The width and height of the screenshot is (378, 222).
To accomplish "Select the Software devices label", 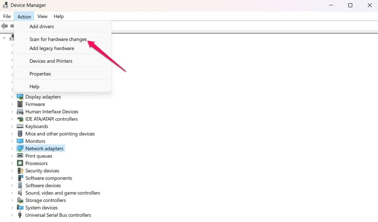I will pos(43,186).
